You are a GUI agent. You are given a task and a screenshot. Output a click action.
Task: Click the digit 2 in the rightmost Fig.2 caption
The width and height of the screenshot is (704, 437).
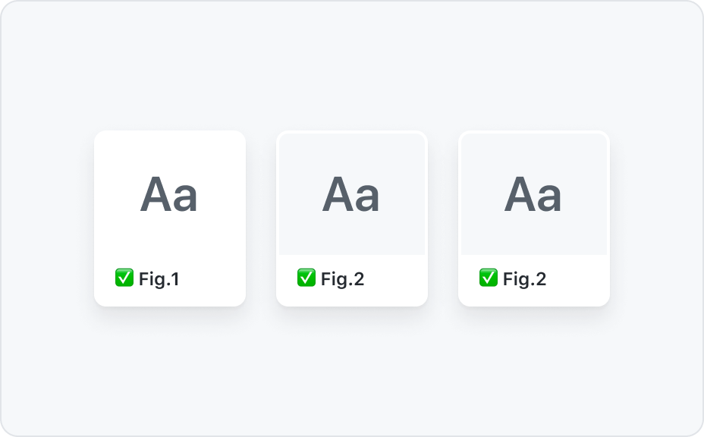pyautogui.click(x=541, y=279)
